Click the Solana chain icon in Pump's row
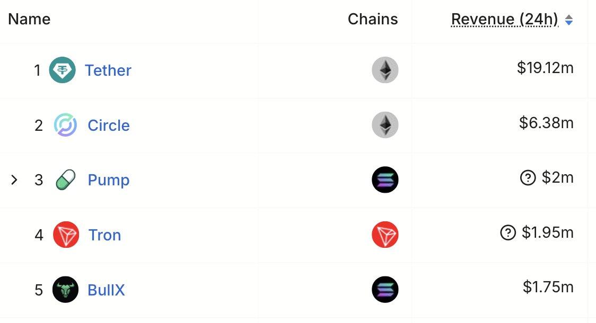The width and height of the screenshot is (596, 323). [x=385, y=180]
